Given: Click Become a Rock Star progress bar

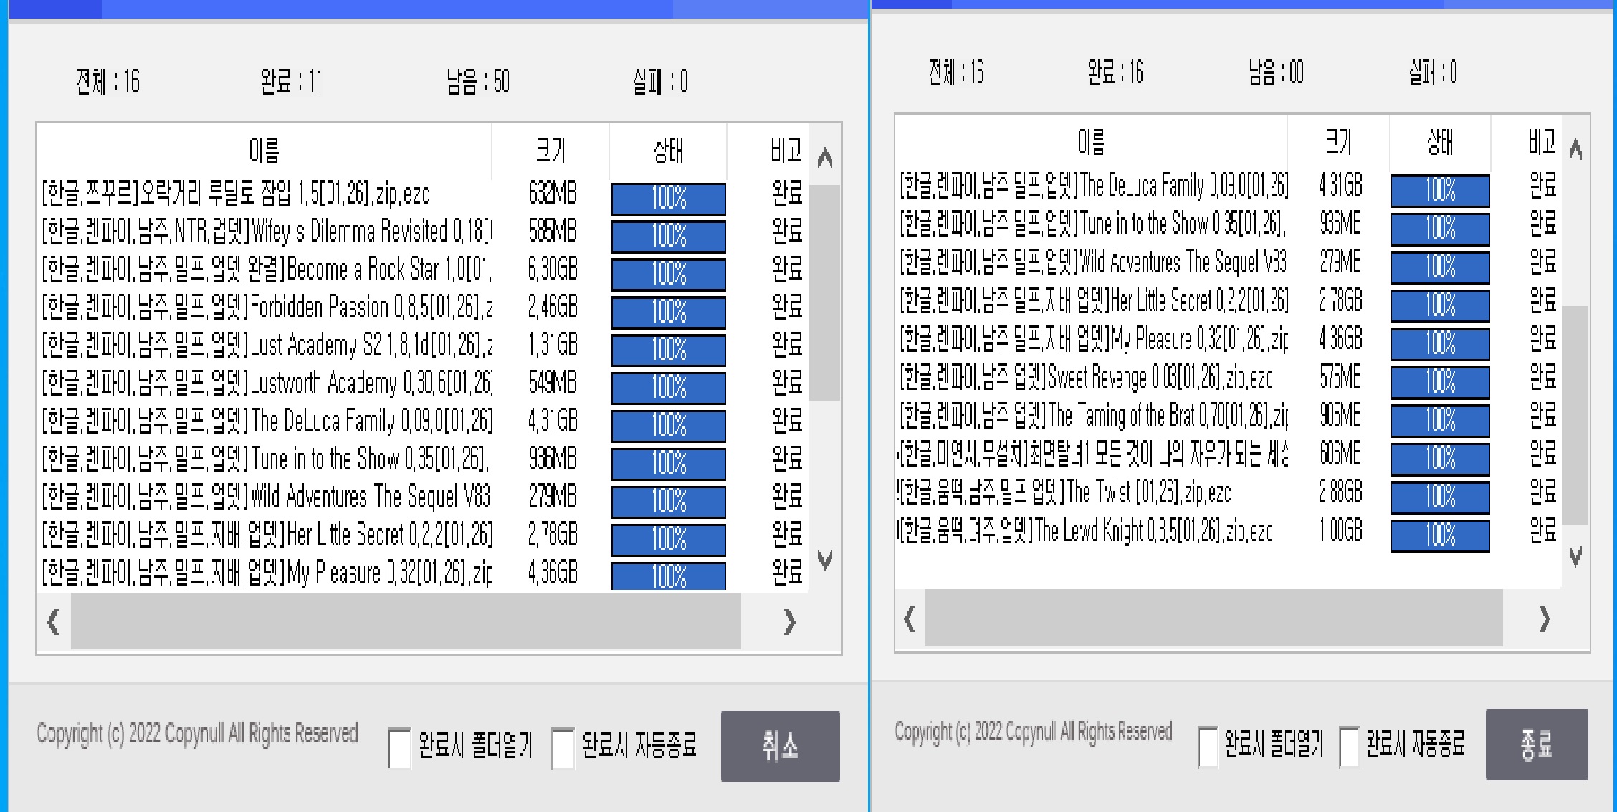Looking at the screenshot, I should point(668,274).
